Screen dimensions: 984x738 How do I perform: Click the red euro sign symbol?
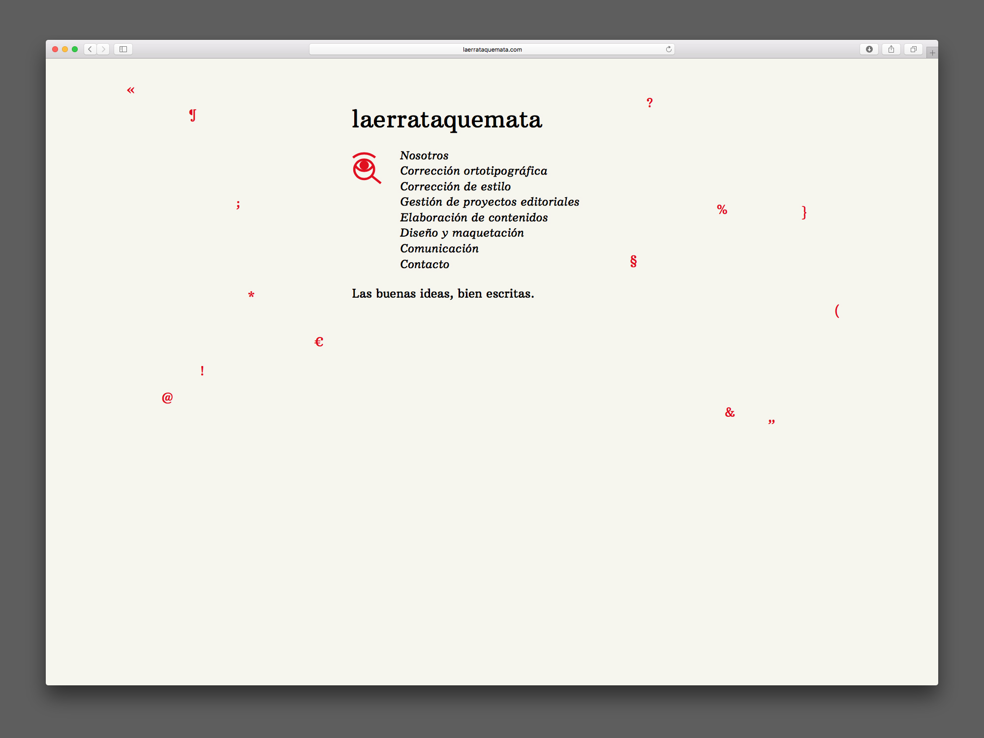coord(319,341)
